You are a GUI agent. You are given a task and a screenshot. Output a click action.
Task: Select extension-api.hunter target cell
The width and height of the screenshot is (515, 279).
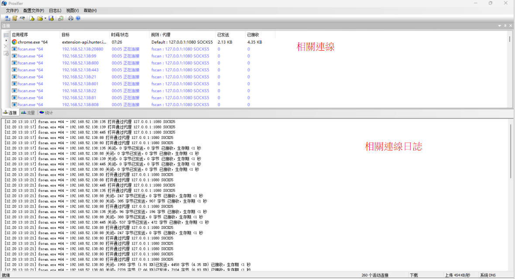[84, 42]
